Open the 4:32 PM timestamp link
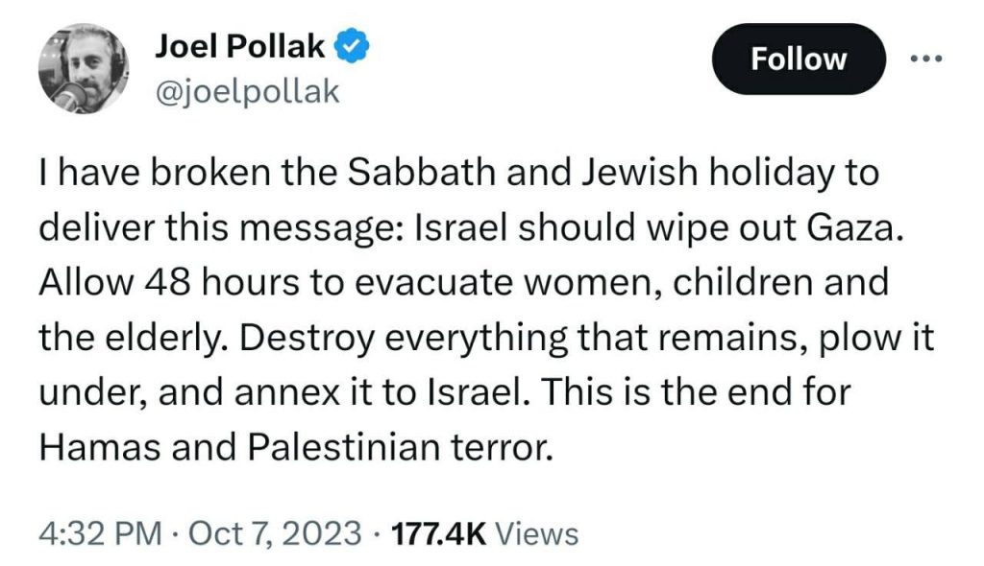 tap(100, 534)
